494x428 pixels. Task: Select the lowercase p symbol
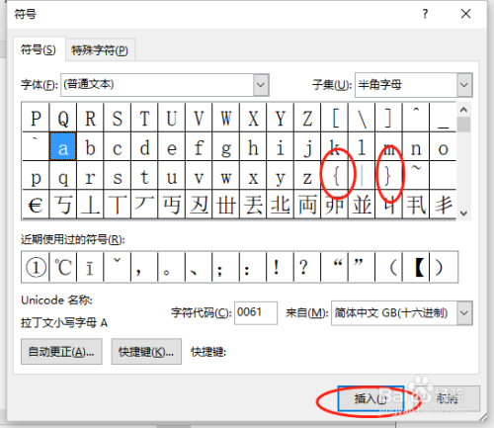(x=36, y=175)
